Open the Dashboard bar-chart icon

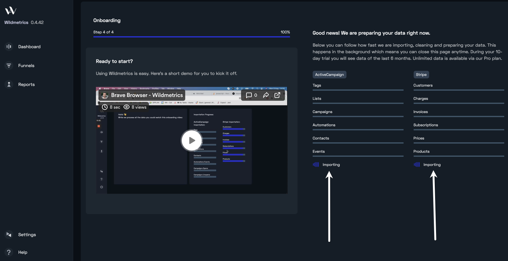pyautogui.click(x=9, y=47)
